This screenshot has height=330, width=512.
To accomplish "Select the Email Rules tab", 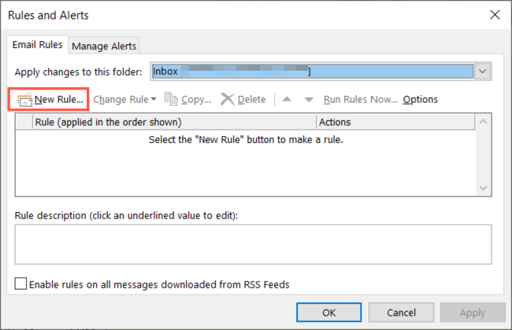I will point(38,46).
